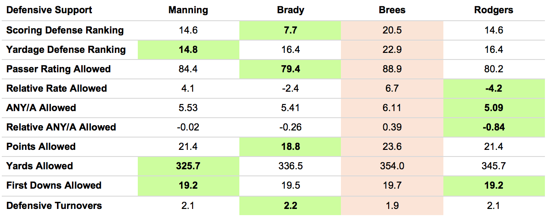Screen dimensions: 552x216
Task: Select the Points Allowed row label
Action: click(x=41, y=147)
